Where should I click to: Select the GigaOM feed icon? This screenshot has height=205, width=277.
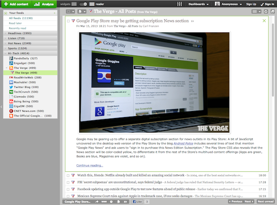point(11,106)
